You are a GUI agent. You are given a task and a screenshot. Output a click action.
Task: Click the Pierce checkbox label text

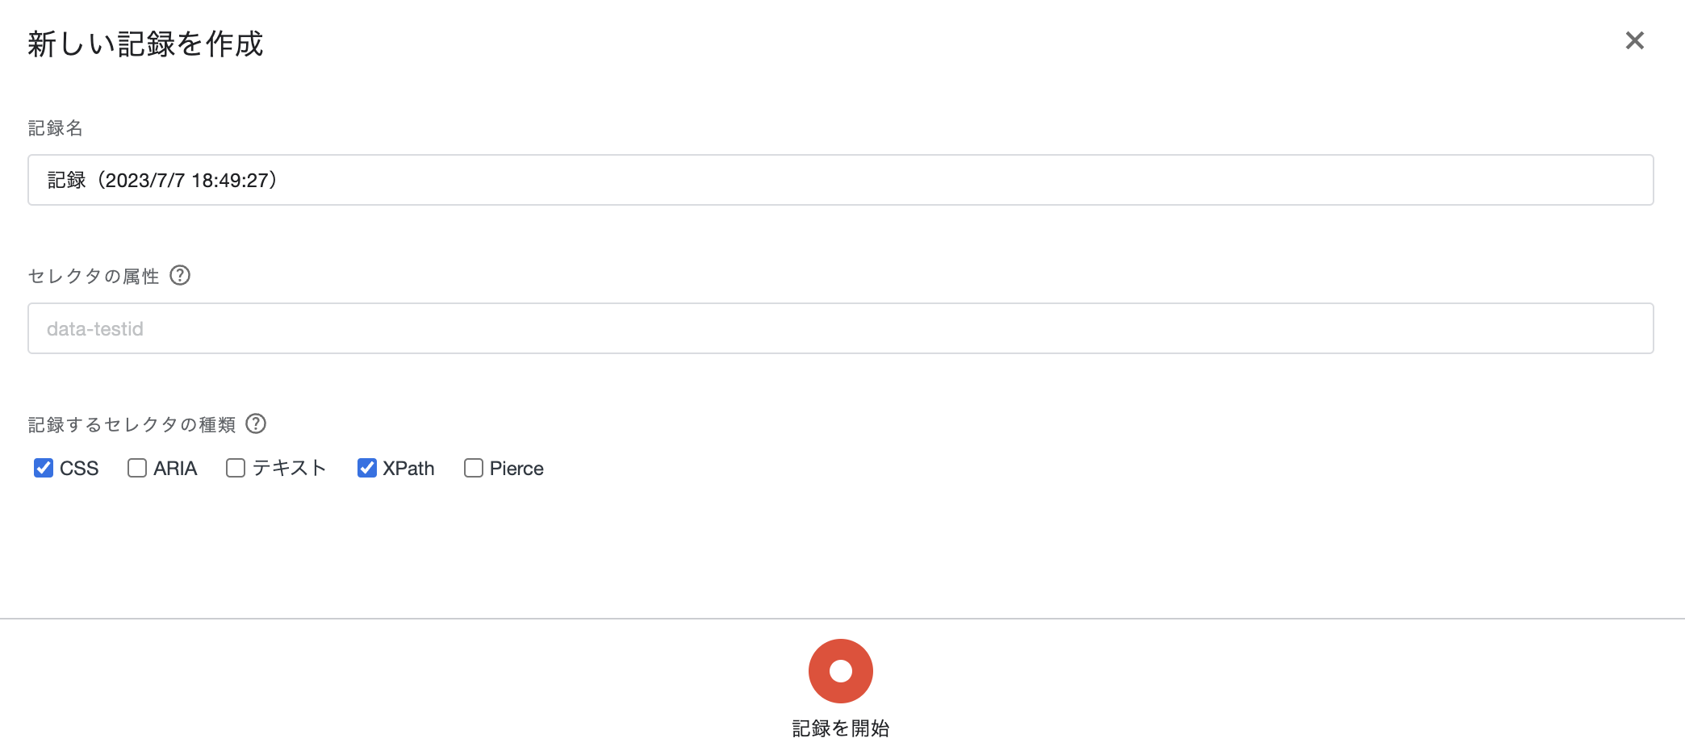tap(516, 469)
